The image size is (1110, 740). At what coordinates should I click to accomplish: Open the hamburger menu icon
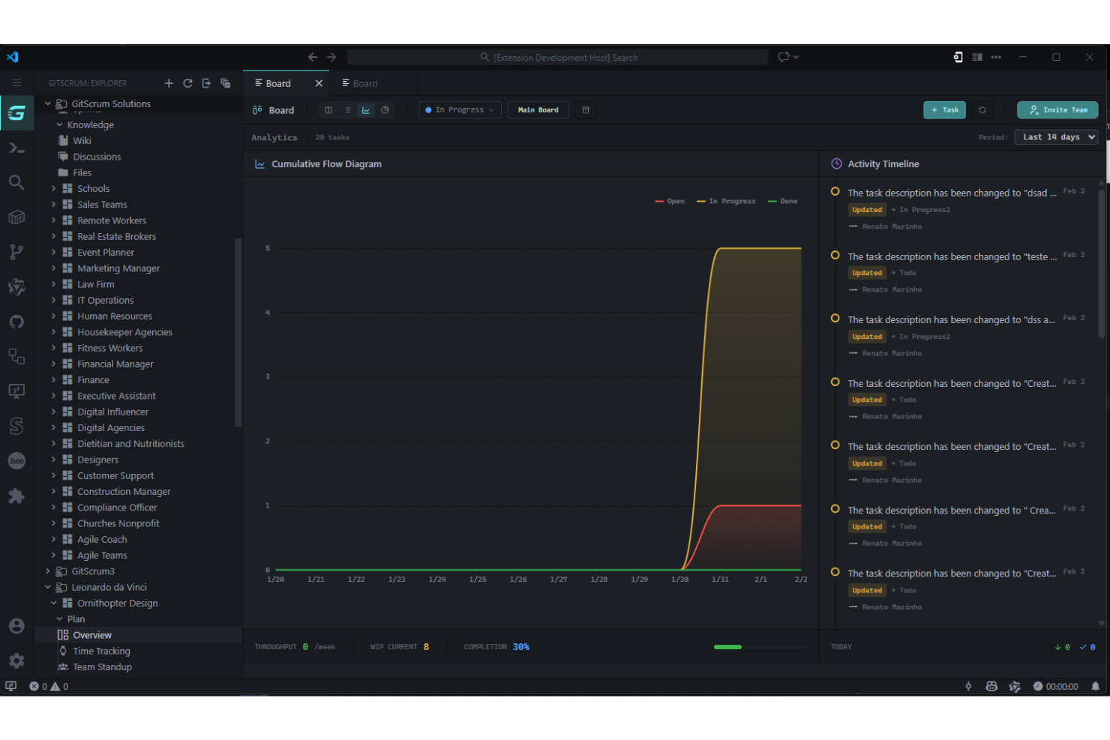tap(16, 83)
